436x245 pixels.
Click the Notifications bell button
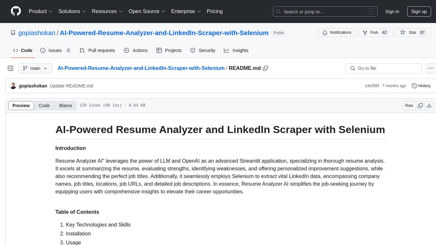pos(337,32)
